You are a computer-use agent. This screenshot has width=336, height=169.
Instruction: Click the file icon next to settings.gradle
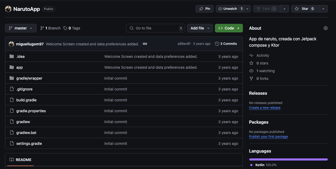point(12,144)
